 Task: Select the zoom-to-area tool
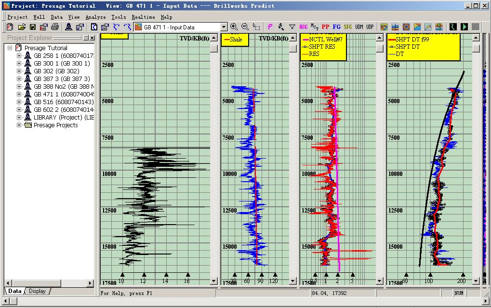(256, 27)
